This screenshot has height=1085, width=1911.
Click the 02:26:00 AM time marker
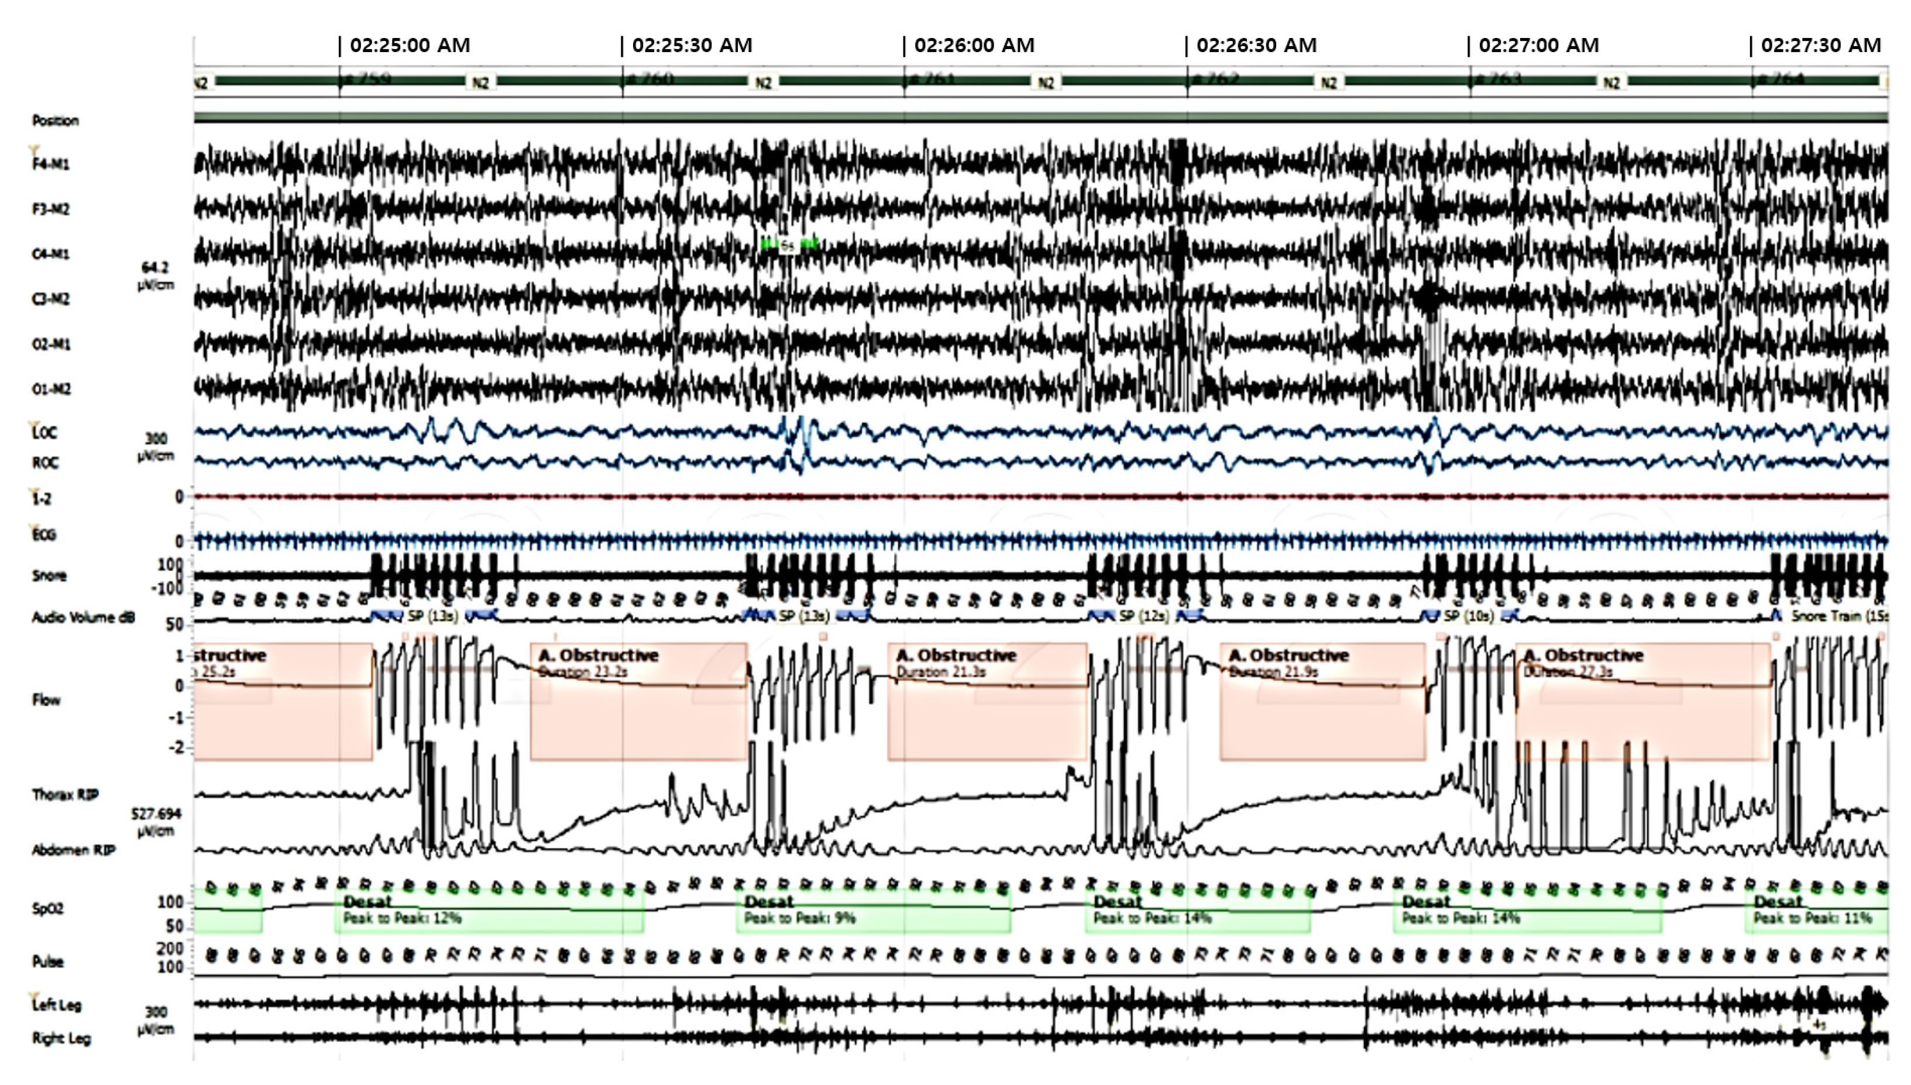pyautogui.click(x=974, y=46)
